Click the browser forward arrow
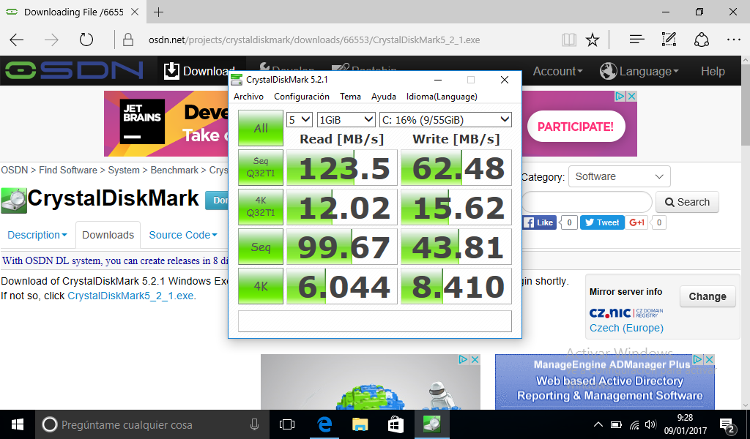 click(x=51, y=40)
